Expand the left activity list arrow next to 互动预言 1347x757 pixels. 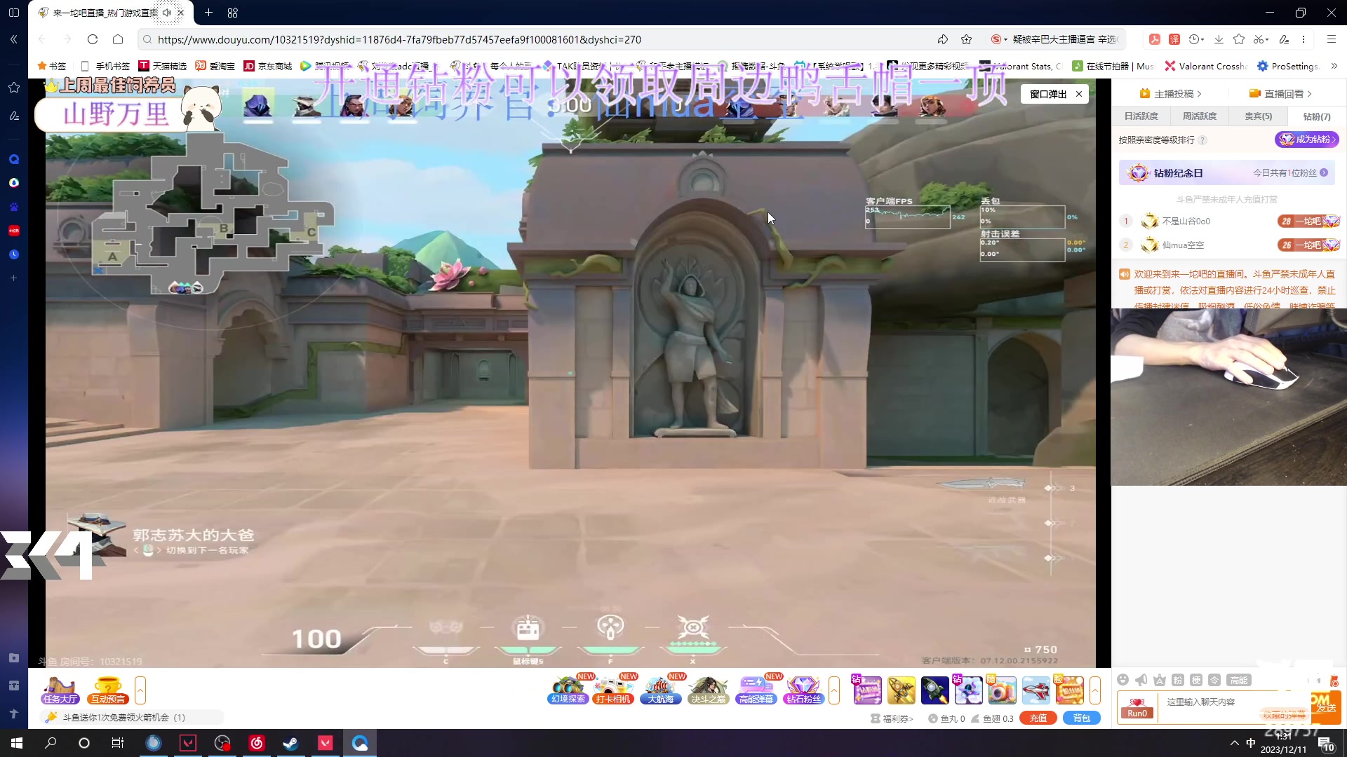140,690
